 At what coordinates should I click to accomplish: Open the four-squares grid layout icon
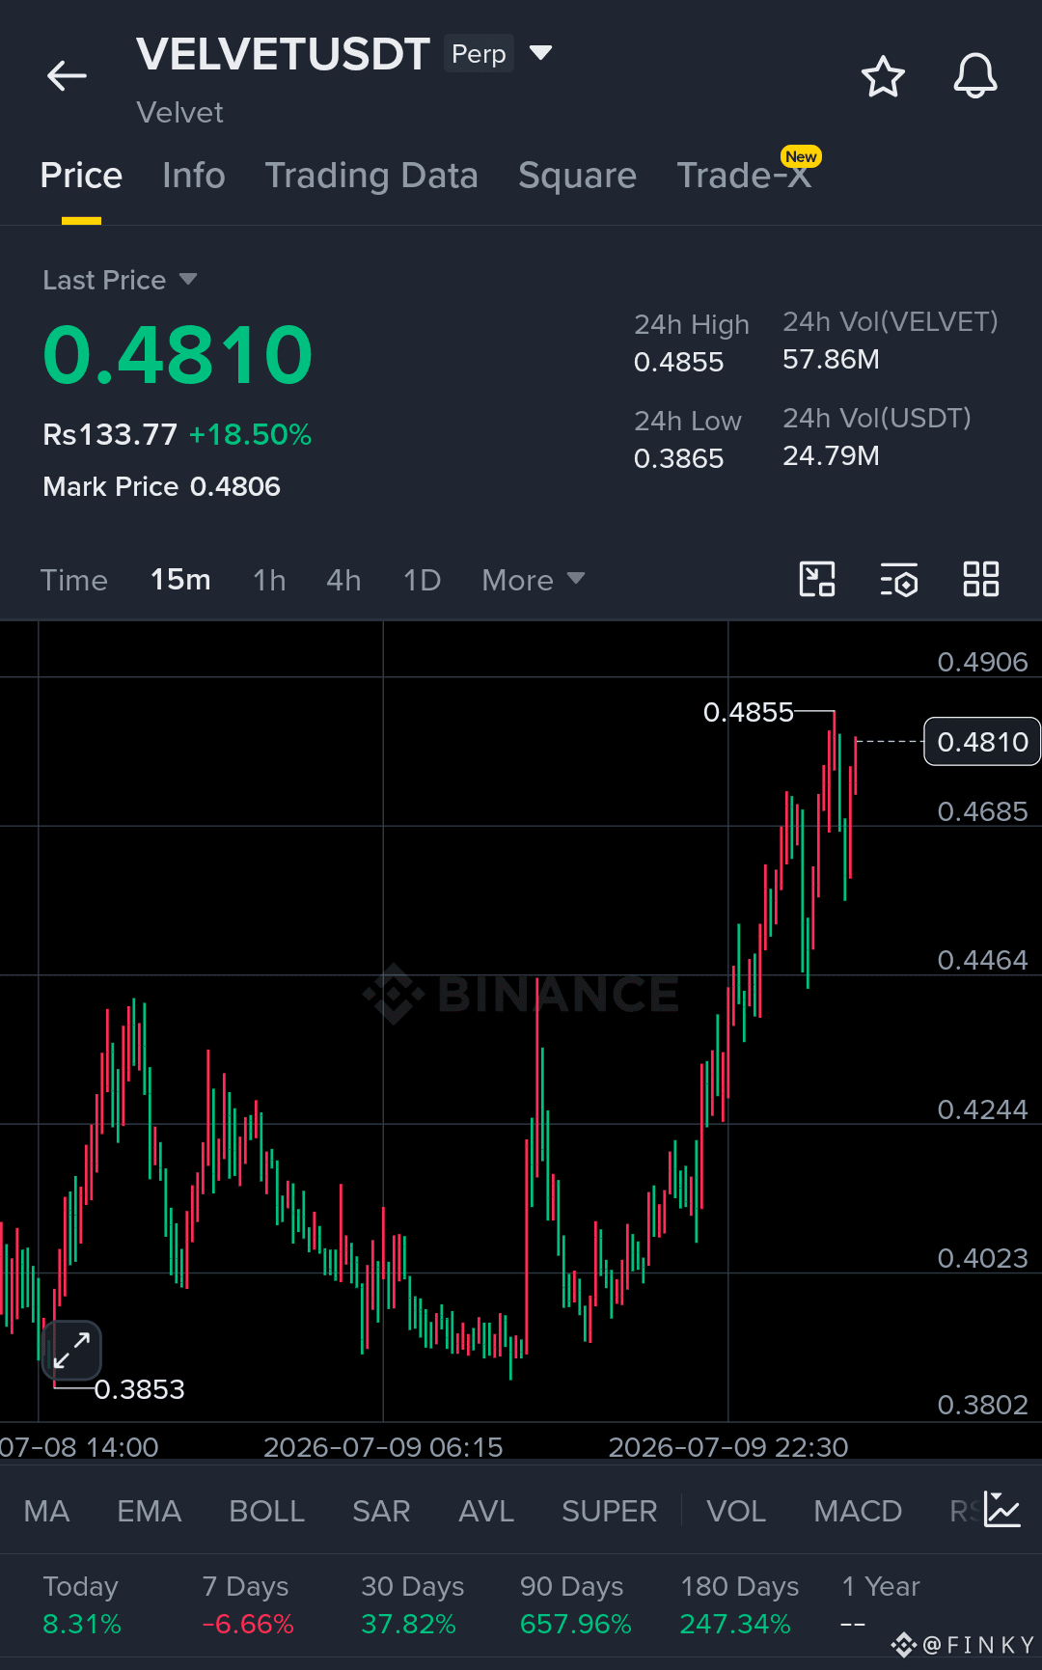tap(981, 580)
